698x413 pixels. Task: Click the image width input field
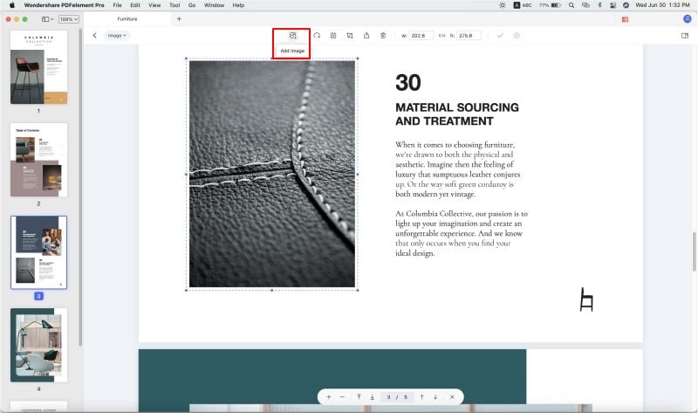coord(421,36)
